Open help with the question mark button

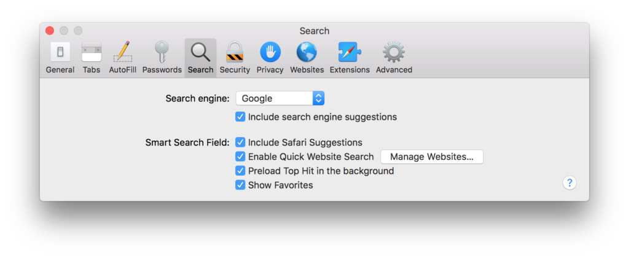tap(569, 182)
